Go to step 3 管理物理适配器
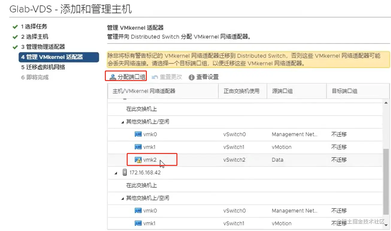Screen dimensions: 391x231 click(x=43, y=47)
